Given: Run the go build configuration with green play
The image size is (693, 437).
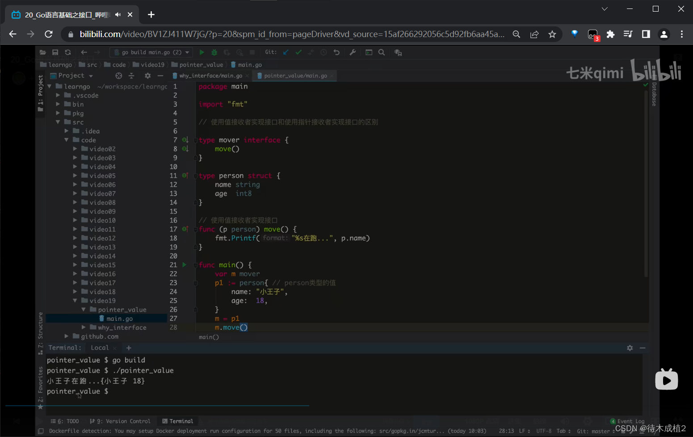Looking at the screenshot, I should 202,52.
